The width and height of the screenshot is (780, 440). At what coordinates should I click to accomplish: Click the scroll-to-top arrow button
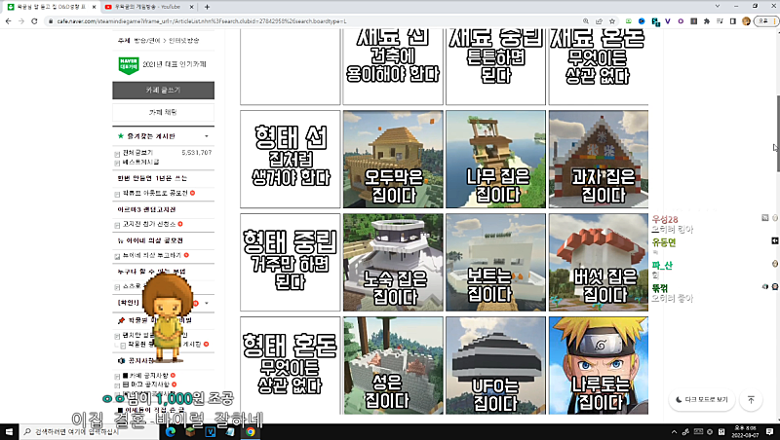click(x=751, y=399)
